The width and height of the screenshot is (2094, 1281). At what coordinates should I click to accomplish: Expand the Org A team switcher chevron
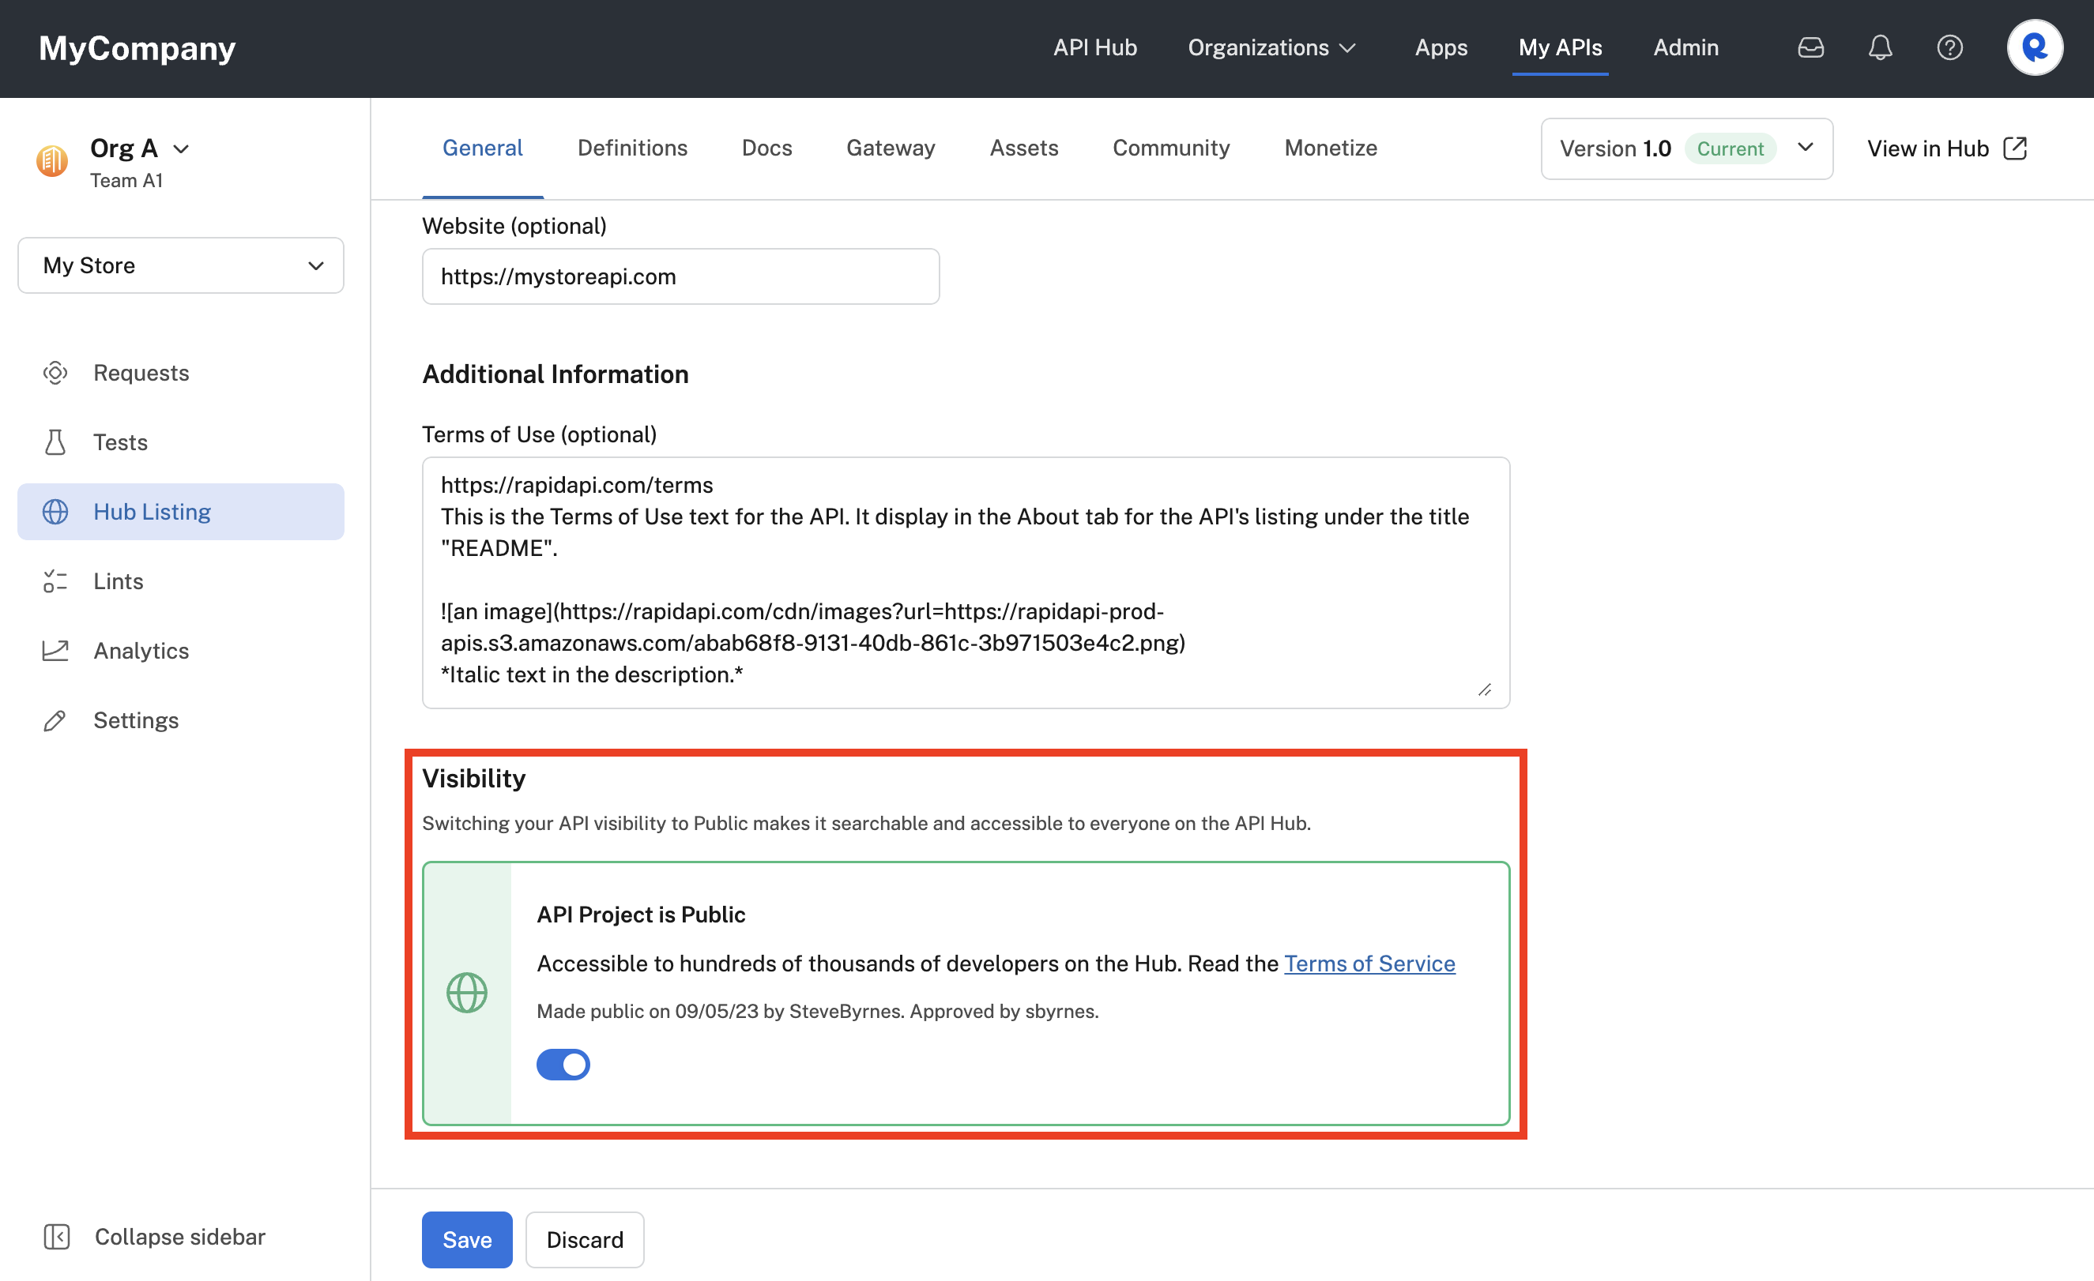181,148
